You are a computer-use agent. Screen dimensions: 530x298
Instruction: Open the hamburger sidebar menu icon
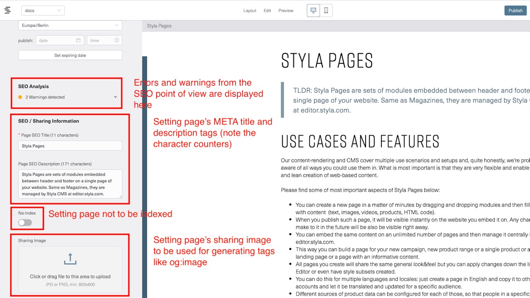point(7,10)
